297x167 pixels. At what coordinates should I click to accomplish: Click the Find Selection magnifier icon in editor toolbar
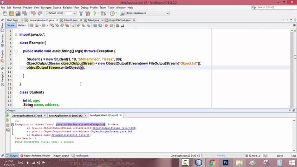[52, 26]
